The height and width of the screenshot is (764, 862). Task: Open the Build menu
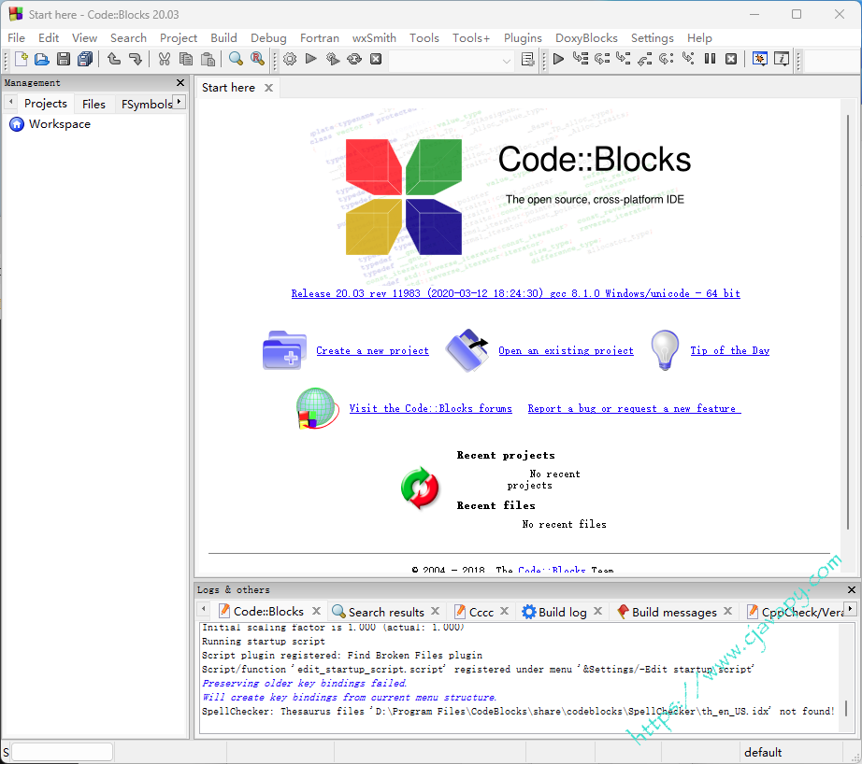(x=223, y=38)
